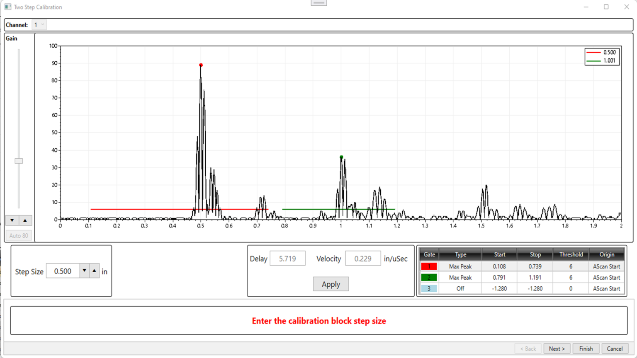Screen dimensions: 637x358
Task: Finish the two step calibration
Action: pos(586,348)
